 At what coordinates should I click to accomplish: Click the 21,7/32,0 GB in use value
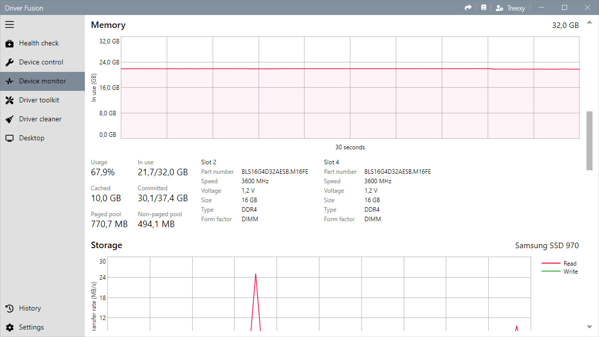(163, 172)
